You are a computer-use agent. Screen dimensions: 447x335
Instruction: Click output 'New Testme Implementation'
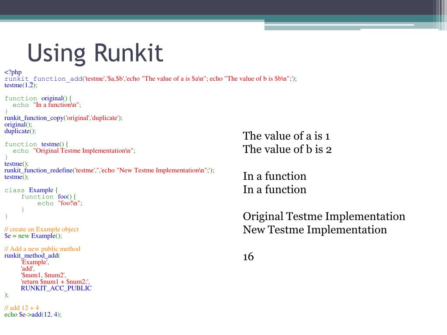point(315,229)
